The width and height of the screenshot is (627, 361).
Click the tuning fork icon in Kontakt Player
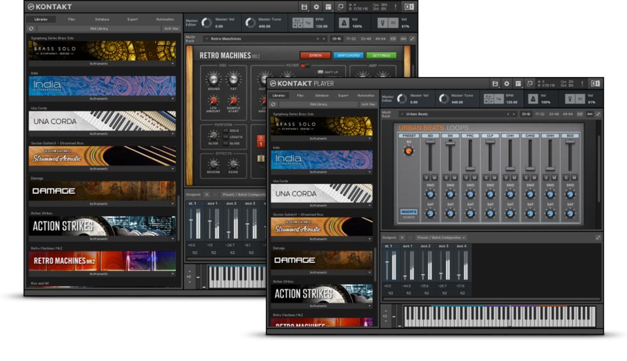[x=571, y=99]
